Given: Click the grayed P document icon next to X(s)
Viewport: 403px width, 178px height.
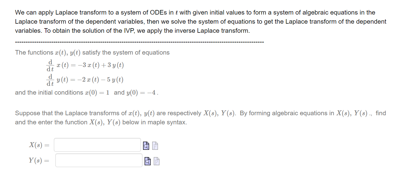Looking at the screenshot, I should click(154, 145).
